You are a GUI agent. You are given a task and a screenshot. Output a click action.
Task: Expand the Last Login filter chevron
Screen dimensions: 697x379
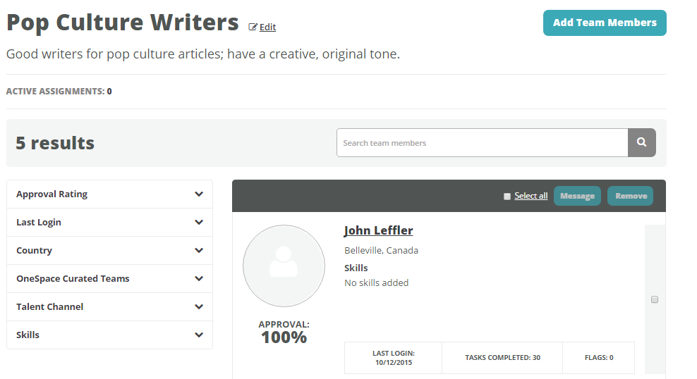point(199,223)
